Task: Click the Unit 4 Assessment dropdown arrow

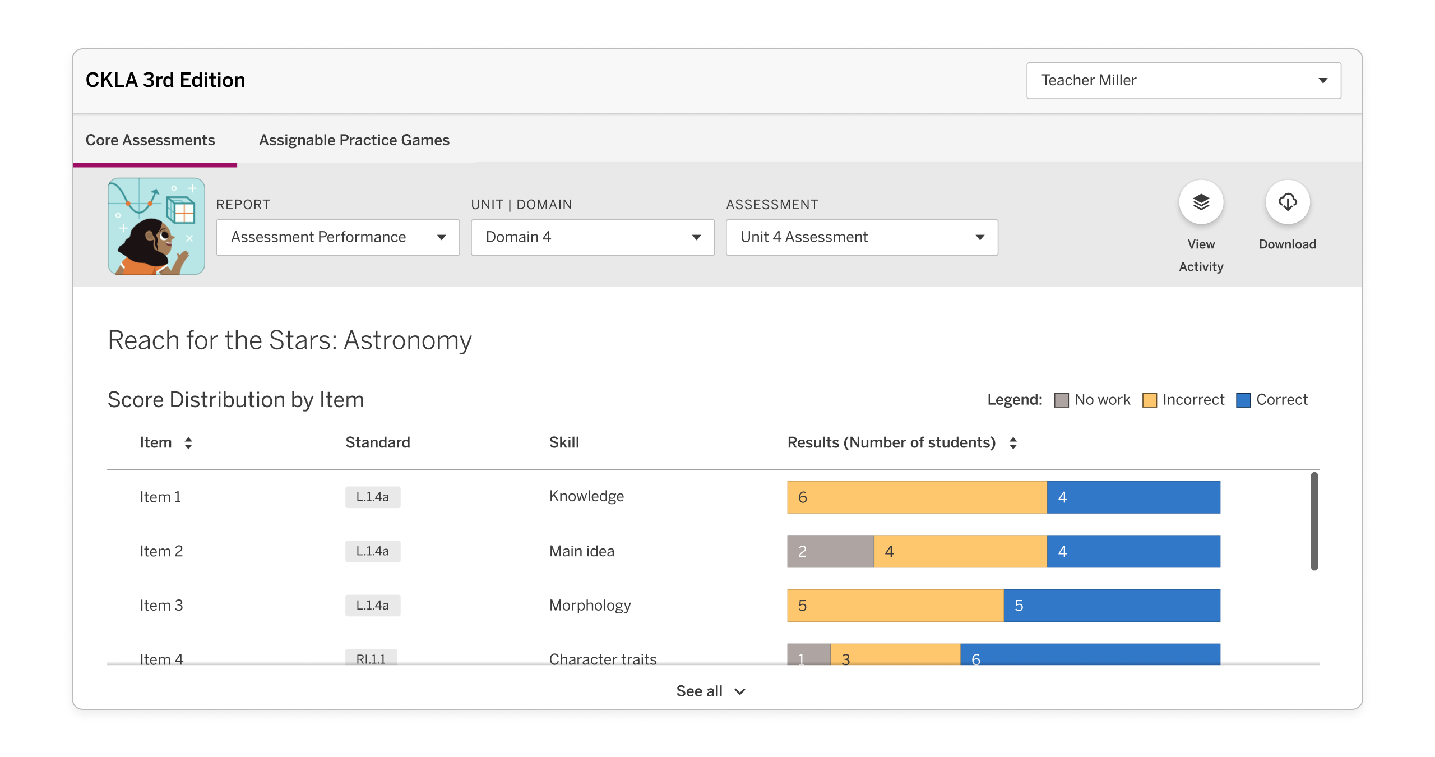Action: point(979,237)
